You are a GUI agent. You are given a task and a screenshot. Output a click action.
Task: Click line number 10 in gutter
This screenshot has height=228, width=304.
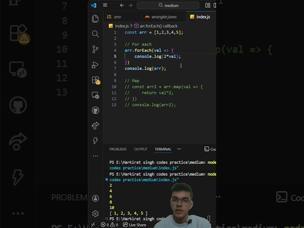[114, 86]
